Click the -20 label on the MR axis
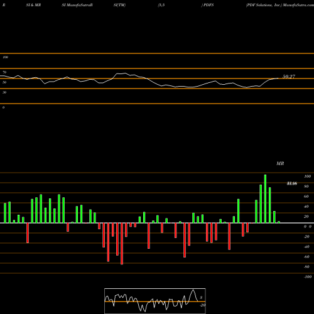Screen dimensions: 314x314 (306, 237)
